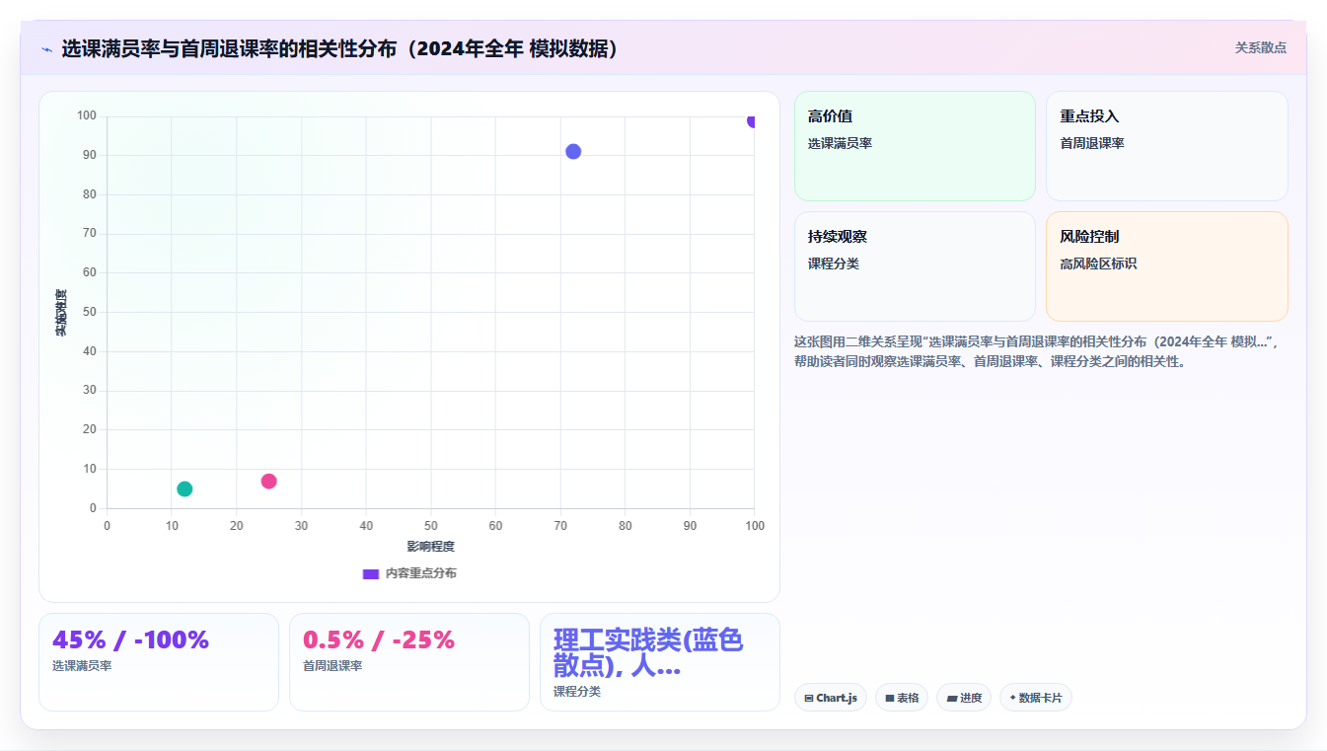The height and width of the screenshot is (751, 1327).
Task: Open the 高价值 选课满员率 card
Action: pyautogui.click(x=915, y=146)
